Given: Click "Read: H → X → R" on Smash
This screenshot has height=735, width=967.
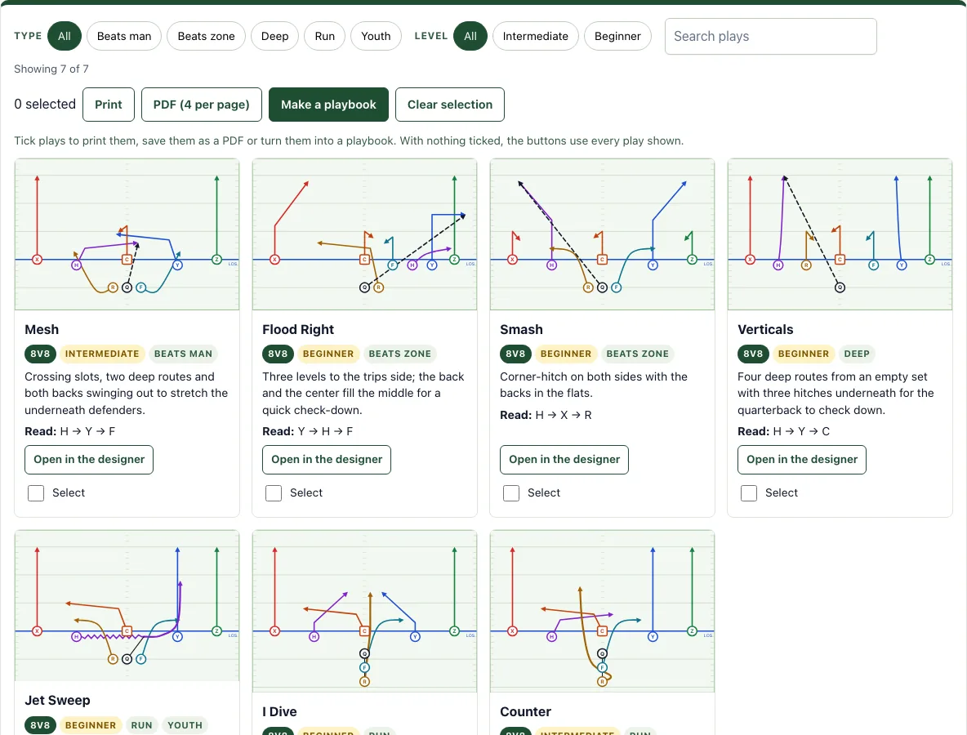Looking at the screenshot, I should [546, 416].
